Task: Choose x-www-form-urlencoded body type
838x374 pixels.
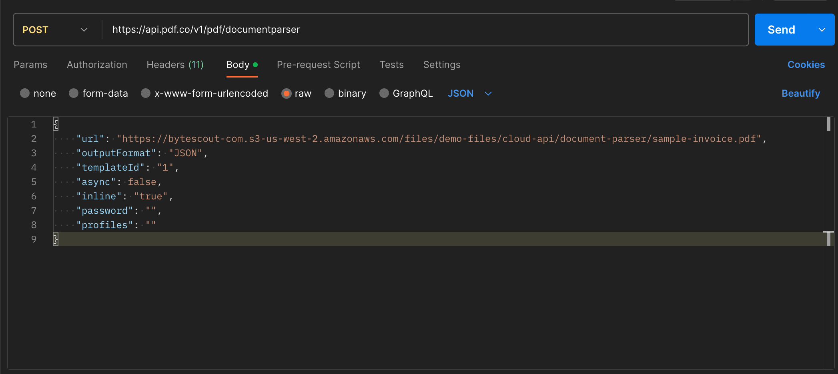Action: [146, 93]
